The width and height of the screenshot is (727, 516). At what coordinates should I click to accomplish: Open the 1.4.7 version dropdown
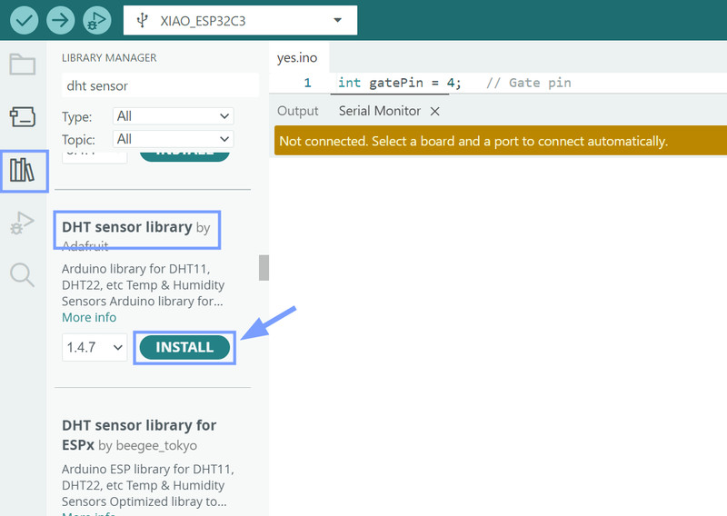coord(95,347)
